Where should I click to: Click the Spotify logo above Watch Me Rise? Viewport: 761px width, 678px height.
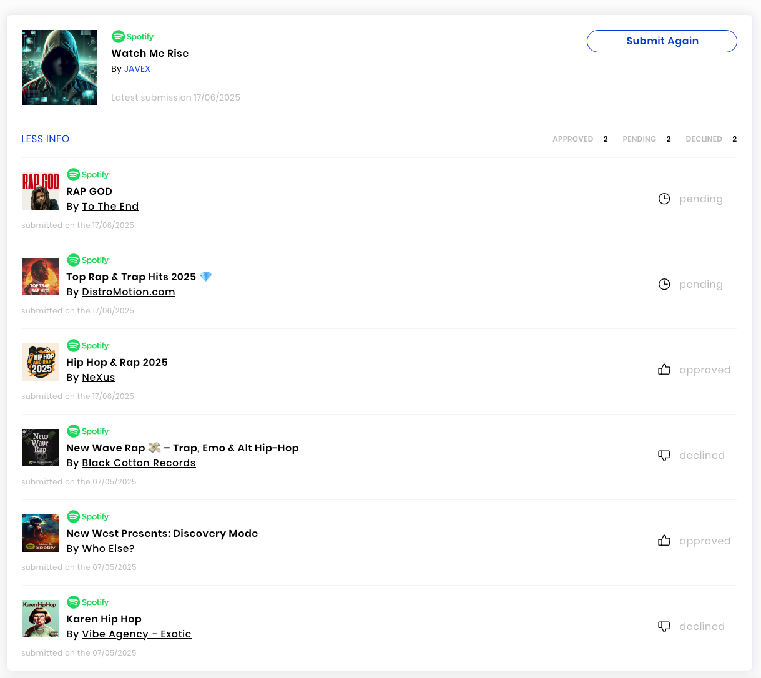click(x=132, y=37)
